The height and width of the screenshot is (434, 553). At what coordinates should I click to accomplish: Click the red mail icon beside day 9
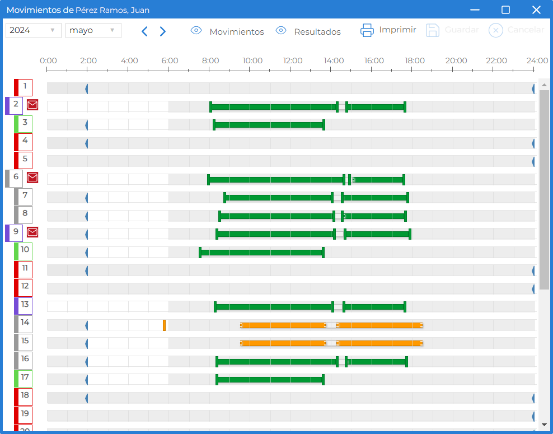coord(32,232)
